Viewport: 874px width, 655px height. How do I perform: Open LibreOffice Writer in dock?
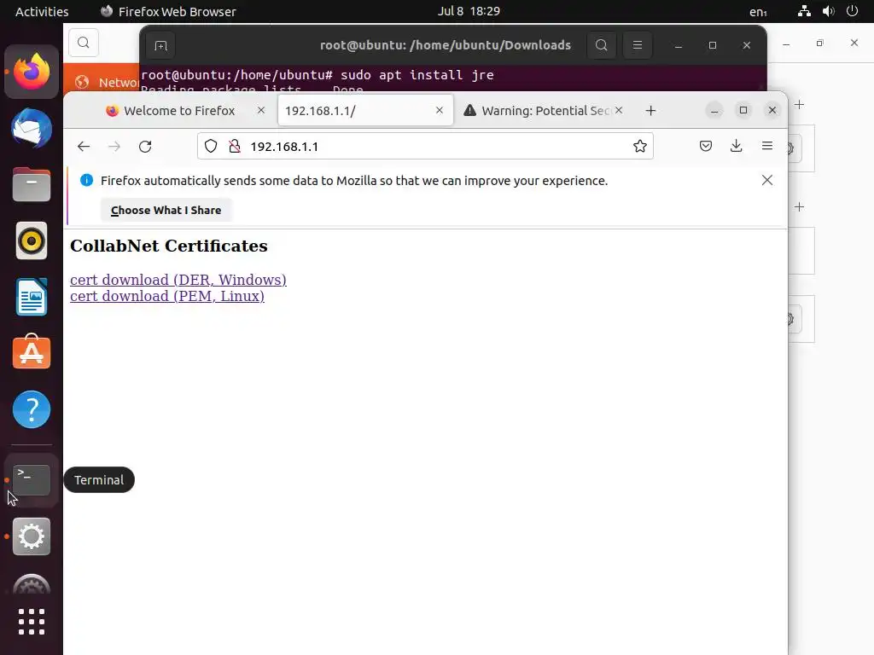click(32, 297)
